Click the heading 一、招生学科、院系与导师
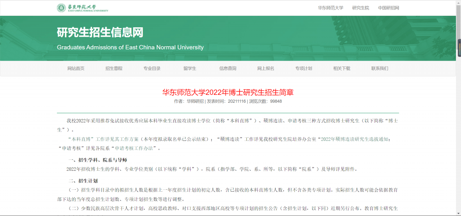Screen dimensions: 461x216 (x=98, y=160)
